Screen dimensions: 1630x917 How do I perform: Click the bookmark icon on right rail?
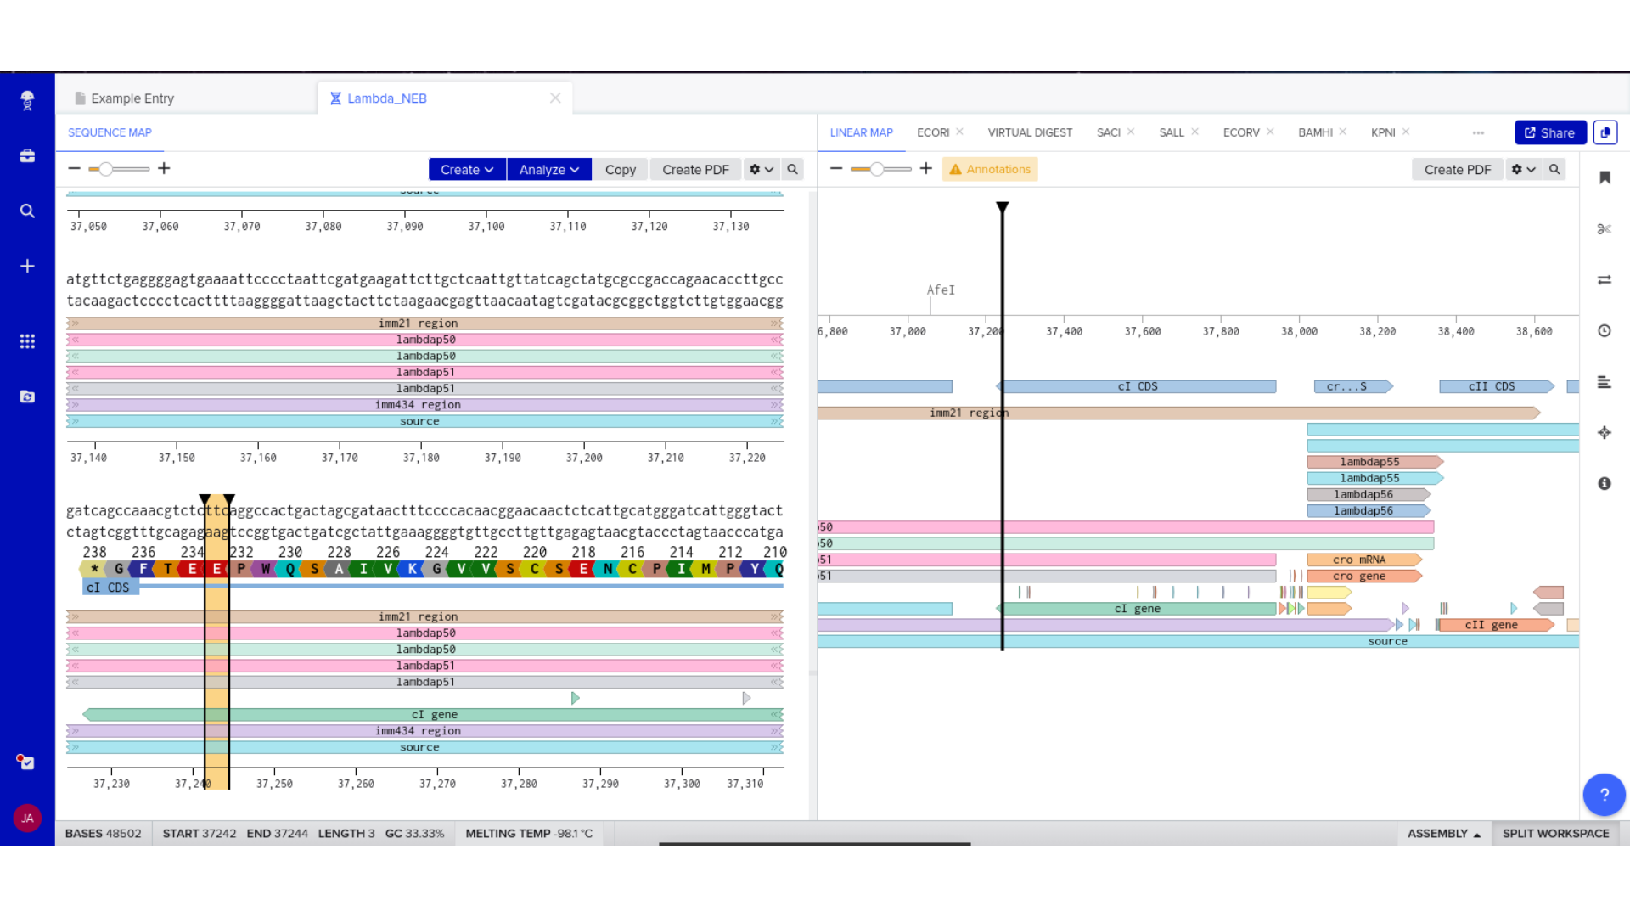pos(1604,177)
